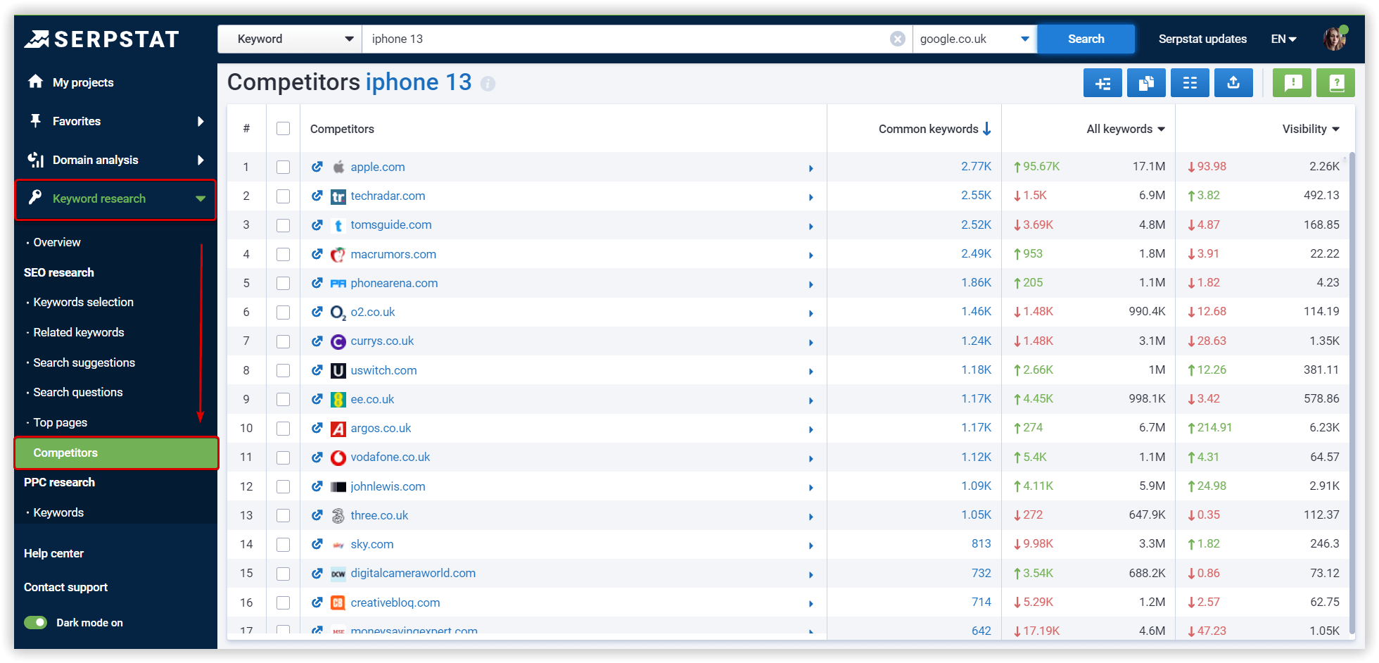Open creativebloq.com external link icon
This screenshot has height=663, width=1379.
click(317, 602)
